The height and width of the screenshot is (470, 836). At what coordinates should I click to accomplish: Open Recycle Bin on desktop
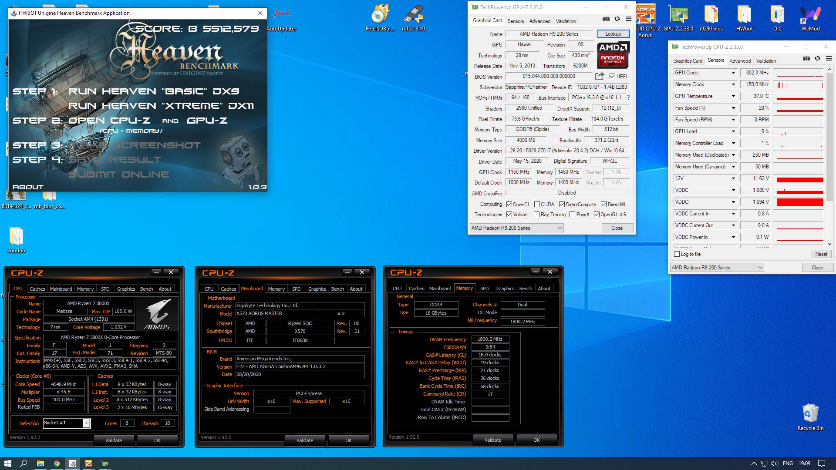[810, 417]
